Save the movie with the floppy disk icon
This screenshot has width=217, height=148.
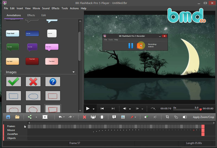tap(8, 117)
